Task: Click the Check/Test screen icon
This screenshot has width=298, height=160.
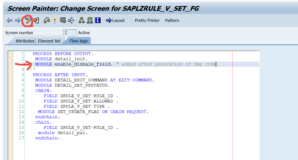Action: click(63, 20)
